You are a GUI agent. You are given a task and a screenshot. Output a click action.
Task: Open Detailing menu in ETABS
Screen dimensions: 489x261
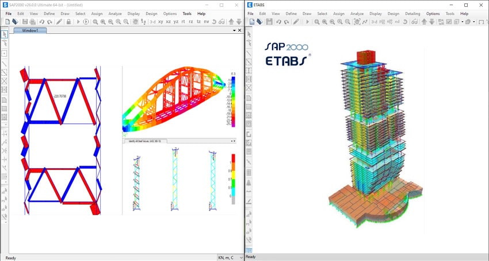412,14
